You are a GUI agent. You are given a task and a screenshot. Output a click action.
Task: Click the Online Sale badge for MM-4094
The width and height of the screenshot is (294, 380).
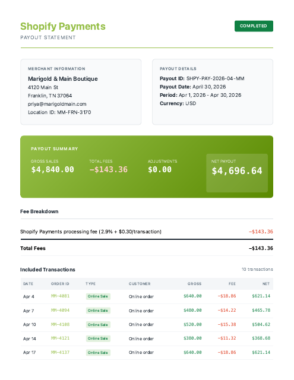(x=98, y=311)
